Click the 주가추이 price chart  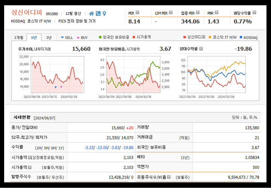click(x=58, y=75)
